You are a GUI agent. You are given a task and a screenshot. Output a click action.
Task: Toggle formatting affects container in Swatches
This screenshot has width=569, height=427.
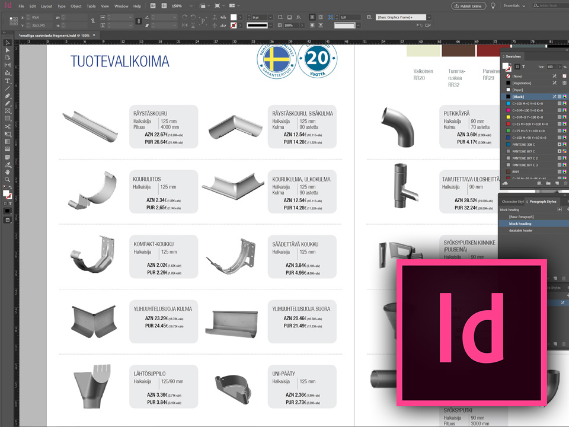pyautogui.click(x=517, y=67)
